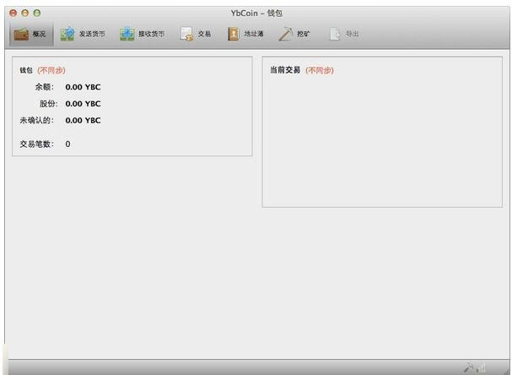Screen dimensions: 512x375
Task: Open the 交易 transactions tab
Action: (x=196, y=34)
